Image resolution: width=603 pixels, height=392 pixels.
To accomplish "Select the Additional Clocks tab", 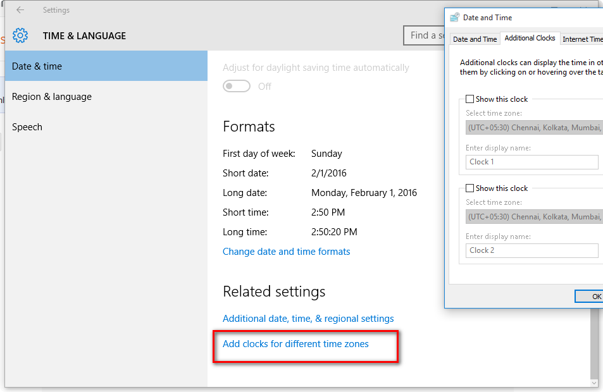I will tap(530, 38).
